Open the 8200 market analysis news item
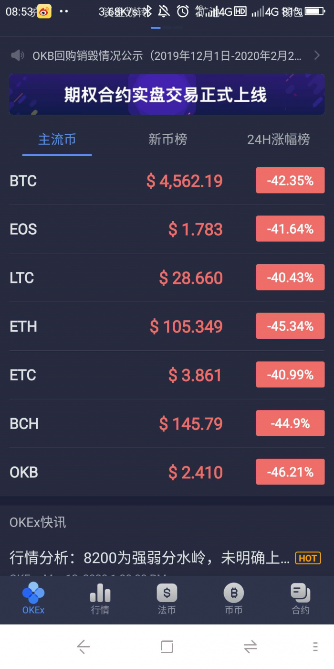Screen dimensions: 334x669 143,557
